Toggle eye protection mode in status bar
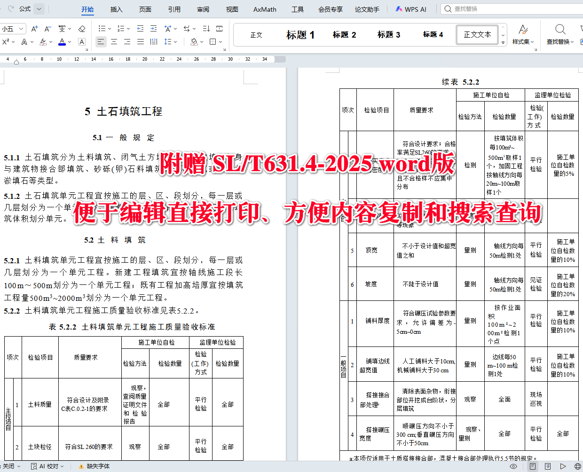 click(513, 466)
